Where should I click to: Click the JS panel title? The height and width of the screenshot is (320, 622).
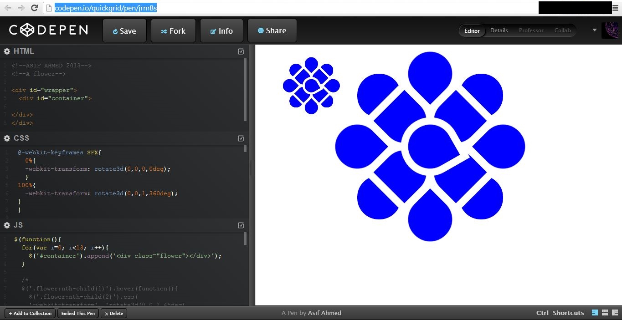[18, 225]
